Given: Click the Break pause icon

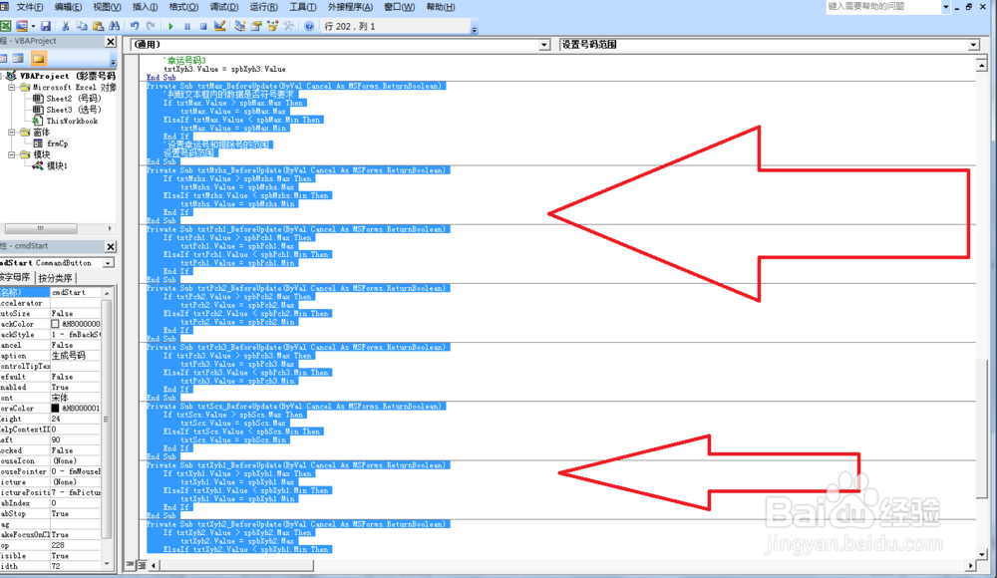Looking at the screenshot, I should [187, 26].
